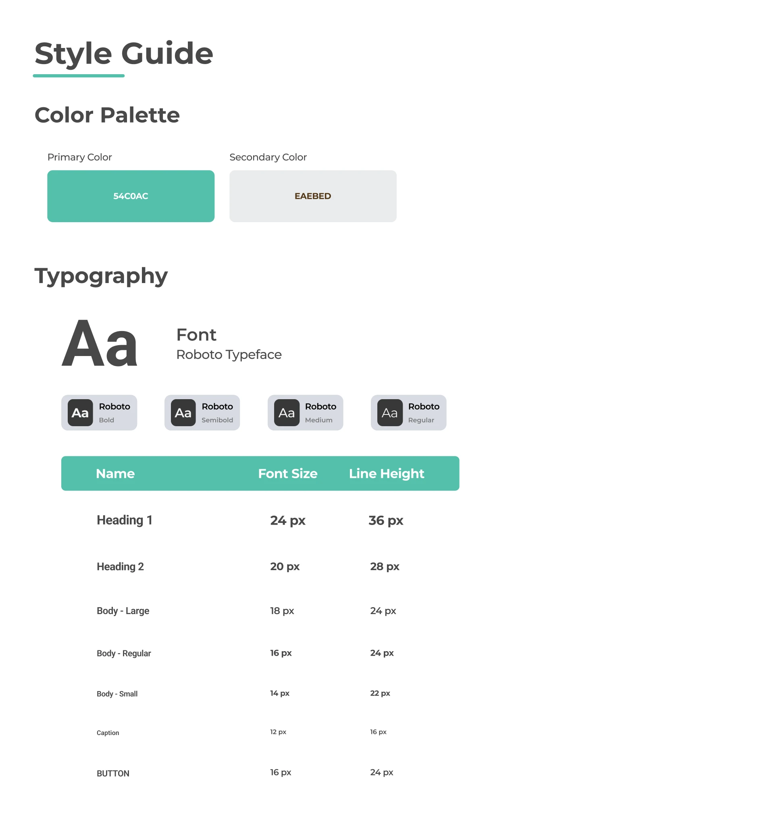Click the Roboto Semibold Aa icon
Screen dimensions: 774x831
coord(183,413)
